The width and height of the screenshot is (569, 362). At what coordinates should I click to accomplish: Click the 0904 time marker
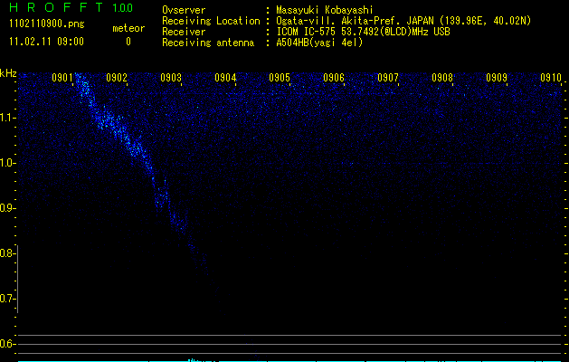pos(225,78)
